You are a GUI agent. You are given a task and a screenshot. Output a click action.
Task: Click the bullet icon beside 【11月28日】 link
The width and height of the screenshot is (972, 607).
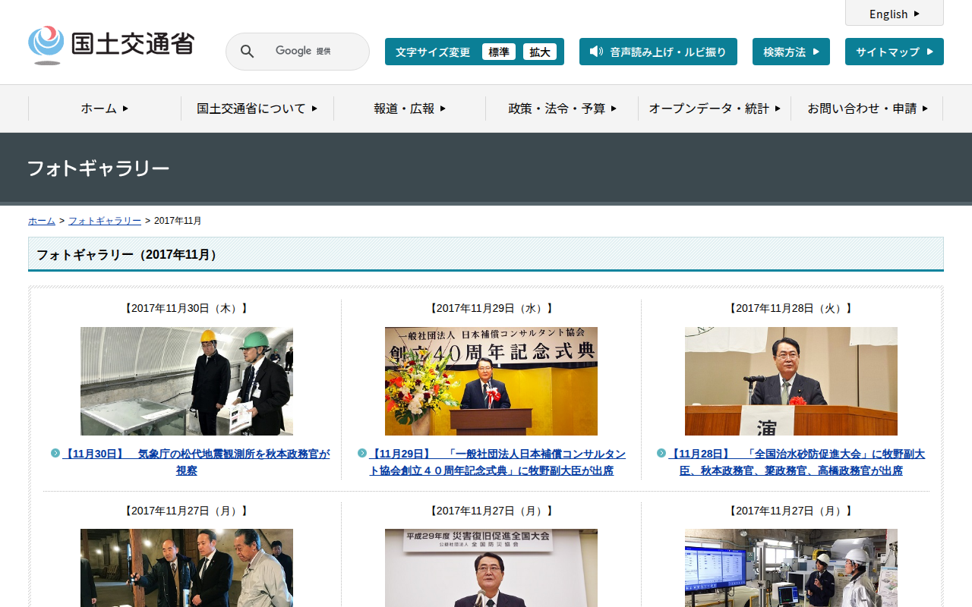click(661, 453)
